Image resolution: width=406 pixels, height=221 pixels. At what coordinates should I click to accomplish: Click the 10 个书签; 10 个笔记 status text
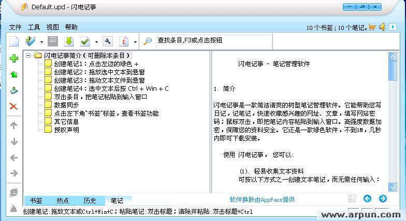[337, 28]
